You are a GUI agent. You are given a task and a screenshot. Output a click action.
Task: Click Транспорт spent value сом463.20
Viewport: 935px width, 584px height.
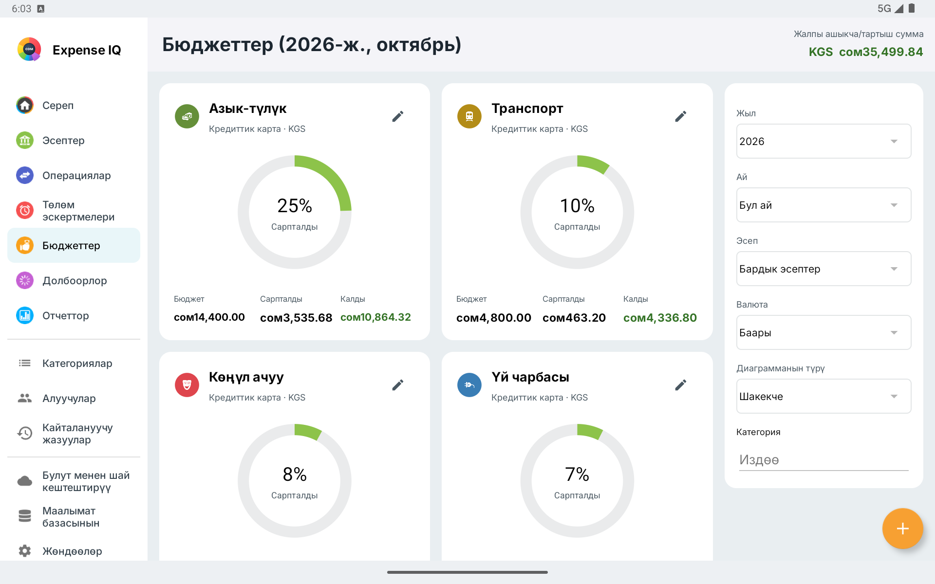pyautogui.click(x=574, y=318)
